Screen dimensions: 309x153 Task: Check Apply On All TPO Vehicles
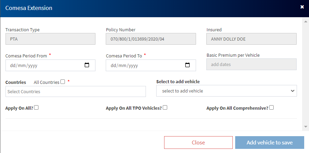click(x=165, y=108)
